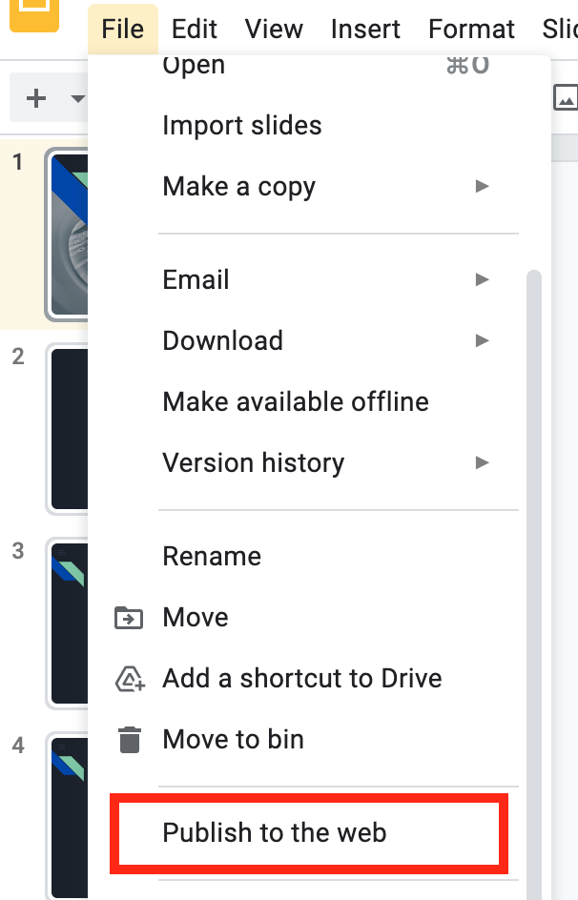Expand the Make a copy submenu arrow
The height and width of the screenshot is (900, 578).
(483, 187)
